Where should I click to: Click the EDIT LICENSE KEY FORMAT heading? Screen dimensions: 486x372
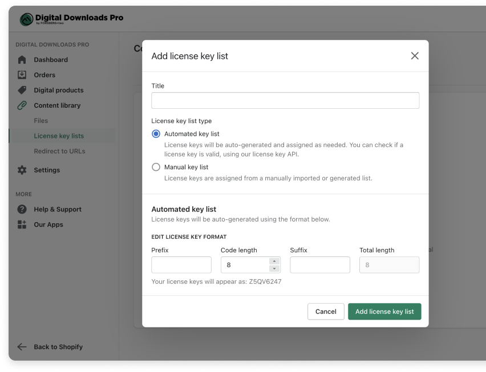pos(189,237)
